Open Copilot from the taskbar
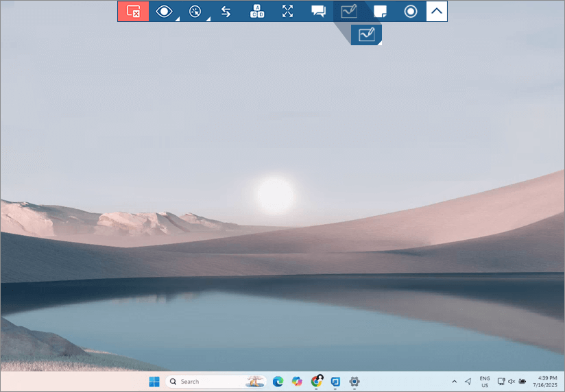565x392 pixels. pos(297,381)
